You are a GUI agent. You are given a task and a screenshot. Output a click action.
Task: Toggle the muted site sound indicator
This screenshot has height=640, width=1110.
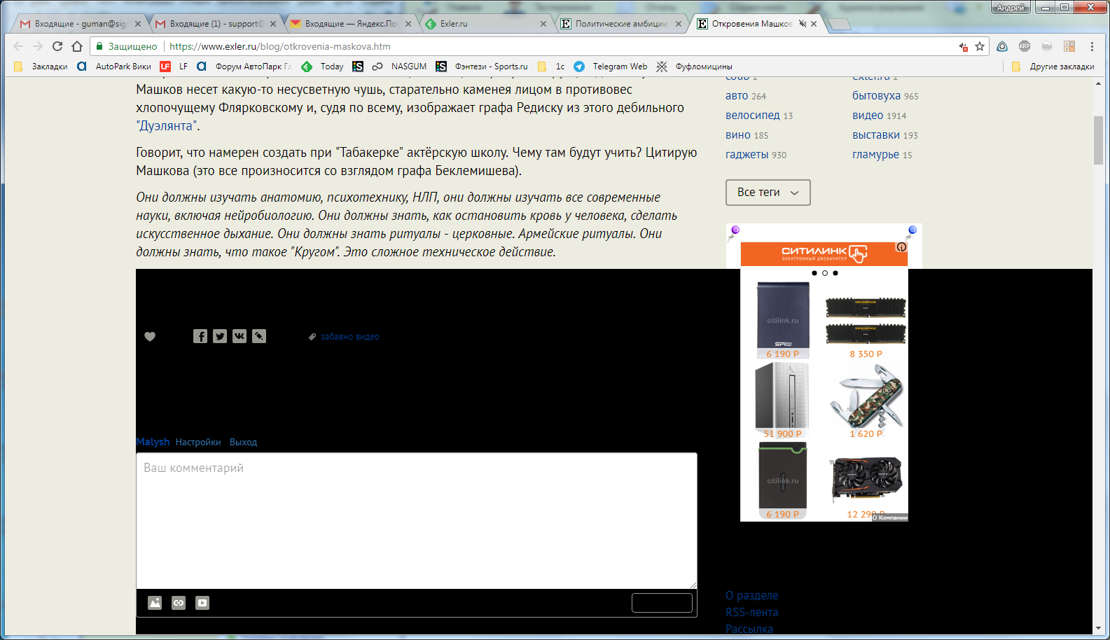(x=803, y=24)
